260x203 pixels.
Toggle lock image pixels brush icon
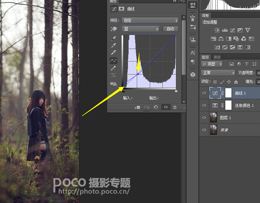click(222, 82)
